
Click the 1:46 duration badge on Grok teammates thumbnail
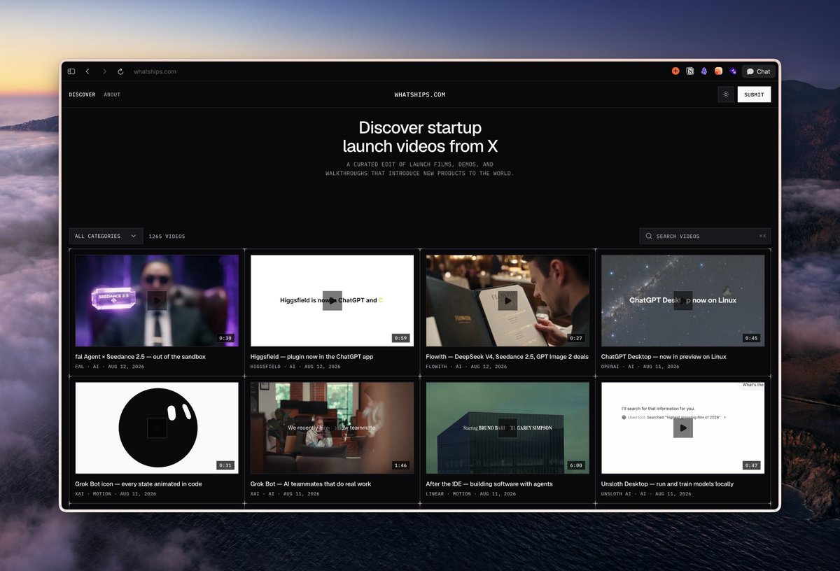(400, 465)
